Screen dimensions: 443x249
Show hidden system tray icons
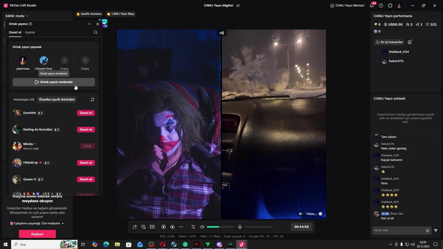tap(391, 245)
